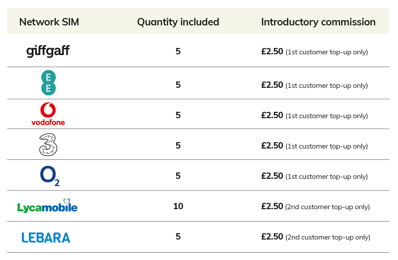Select the Three network logo
The width and height of the screenshot is (398, 260).
tap(48, 145)
